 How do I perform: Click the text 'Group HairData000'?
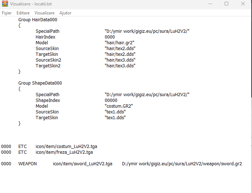[x=37, y=20]
